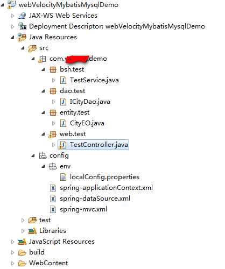Click the test source folder icon
Screen dimensions: 225x269
(x=32, y=220)
